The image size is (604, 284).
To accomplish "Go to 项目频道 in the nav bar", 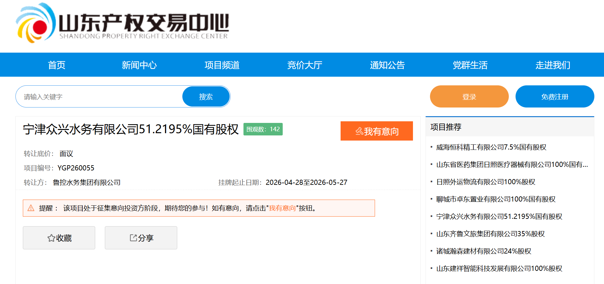I will pyautogui.click(x=222, y=65).
